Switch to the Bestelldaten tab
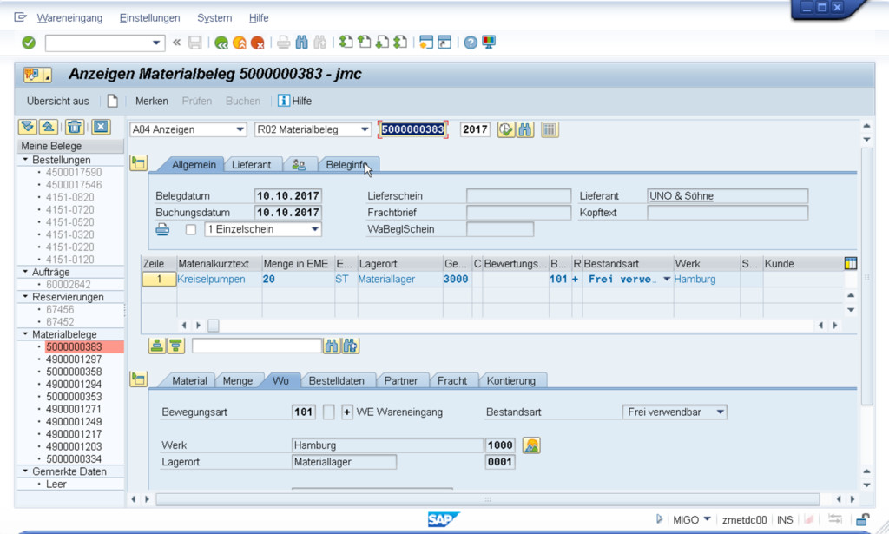This screenshot has width=889, height=534. tap(337, 380)
